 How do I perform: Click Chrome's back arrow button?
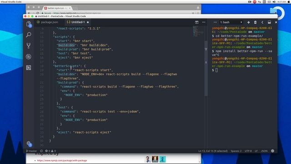tap(29, 13)
